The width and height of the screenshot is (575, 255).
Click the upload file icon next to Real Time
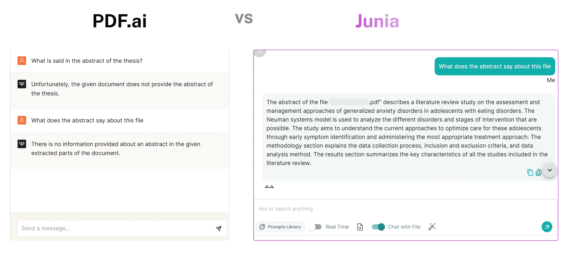(x=360, y=227)
